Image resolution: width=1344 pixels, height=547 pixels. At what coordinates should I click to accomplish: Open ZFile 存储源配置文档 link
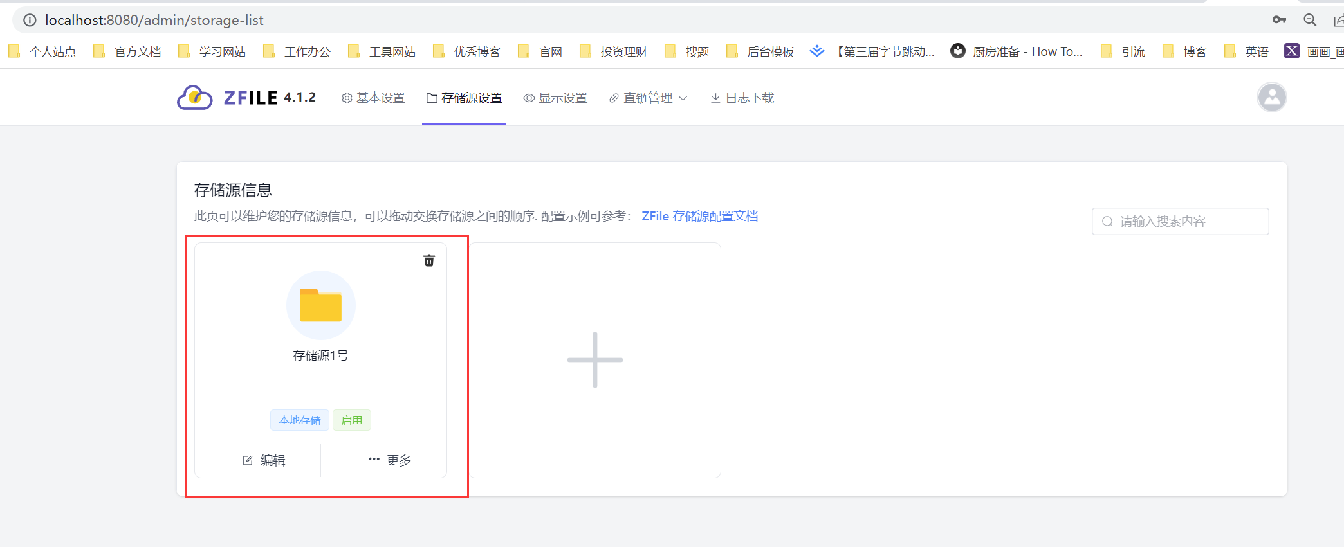pyautogui.click(x=700, y=217)
